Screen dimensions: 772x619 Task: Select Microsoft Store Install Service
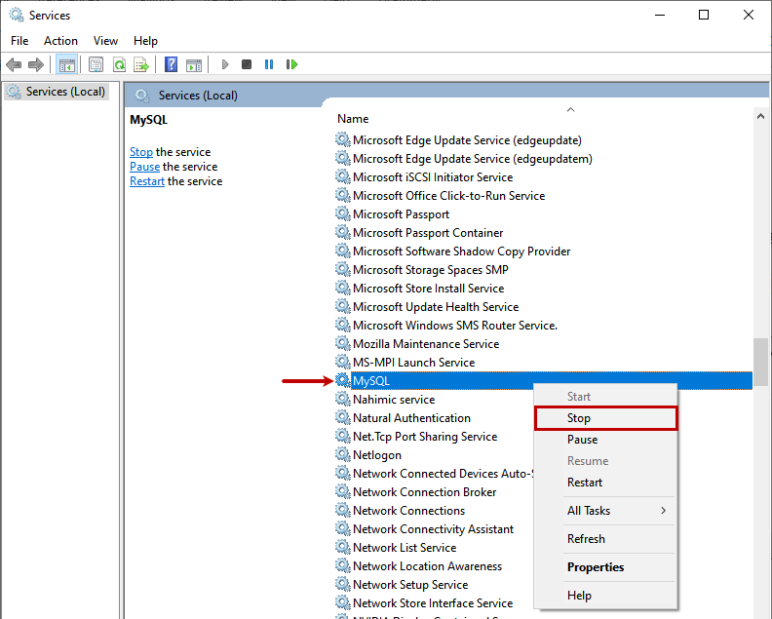click(x=428, y=289)
